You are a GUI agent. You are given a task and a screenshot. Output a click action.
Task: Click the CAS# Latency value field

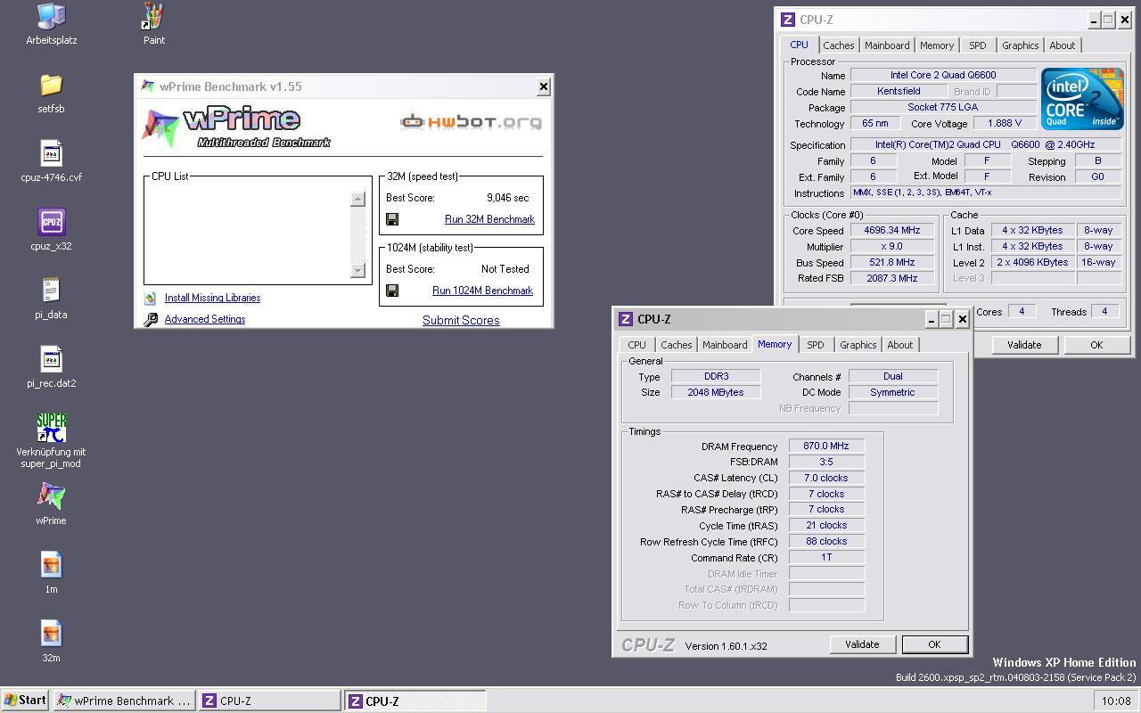[826, 478]
